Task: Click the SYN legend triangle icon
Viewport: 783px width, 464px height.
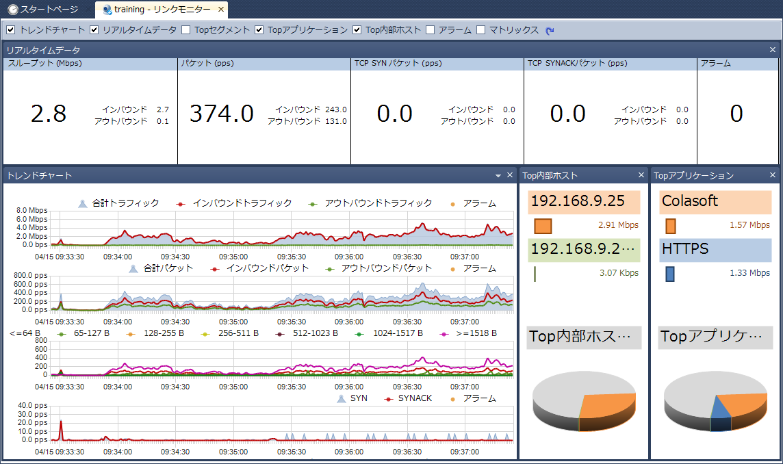Action: pos(341,398)
